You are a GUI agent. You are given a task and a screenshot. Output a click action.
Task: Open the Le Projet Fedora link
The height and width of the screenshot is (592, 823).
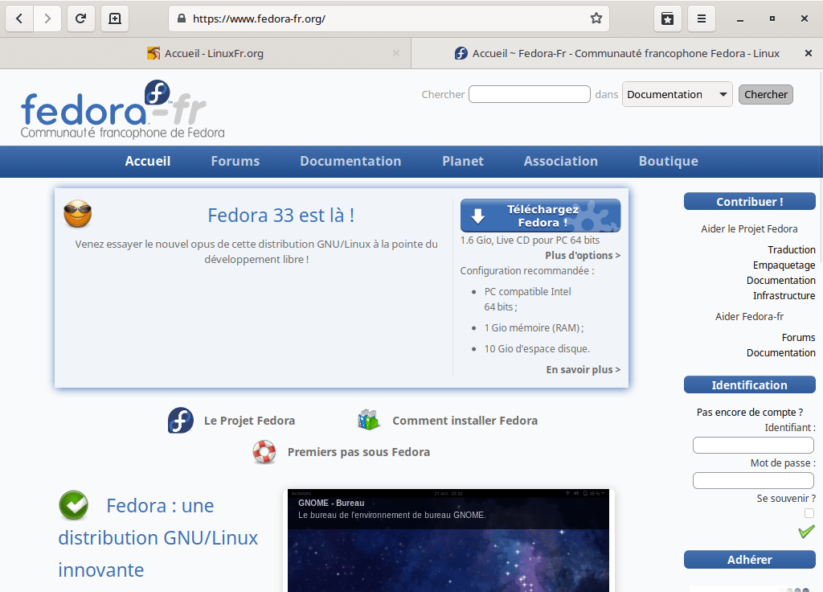point(249,421)
